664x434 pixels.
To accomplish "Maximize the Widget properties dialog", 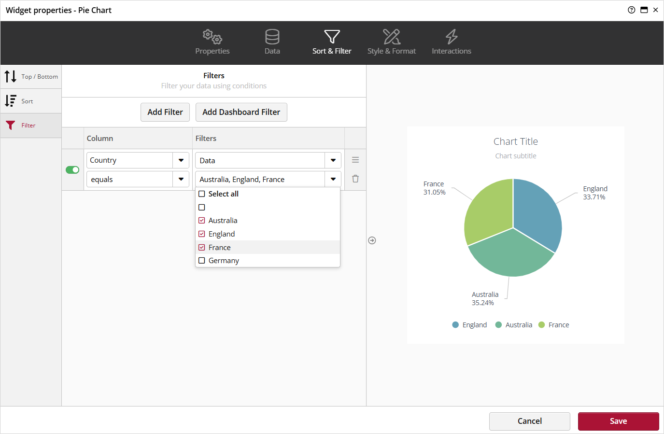I will [x=644, y=10].
